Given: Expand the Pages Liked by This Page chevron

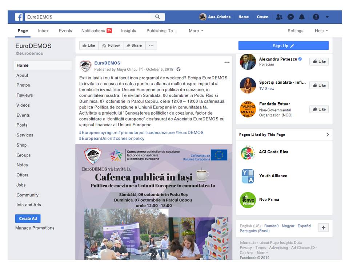Looking at the screenshot, I should [x=328, y=135].
